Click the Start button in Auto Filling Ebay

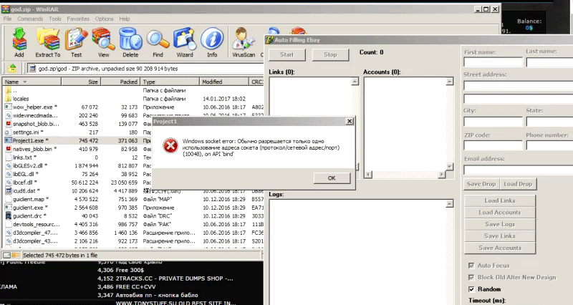(x=287, y=55)
